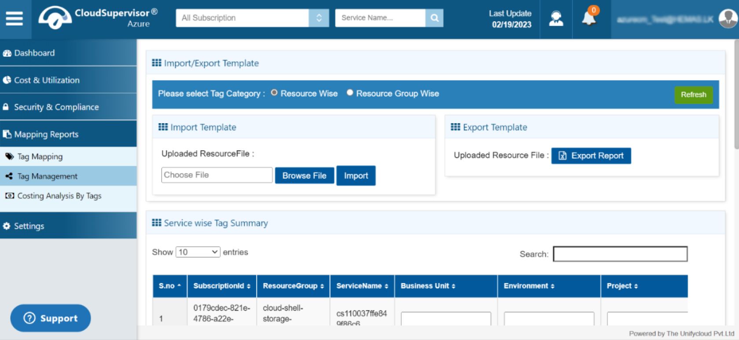Click the Choose File input field
This screenshot has width=739, height=340.
(x=217, y=175)
